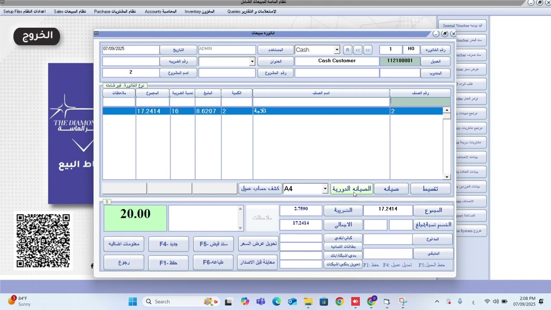
Task: Open the Setup Files menu
Action: point(25,12)
